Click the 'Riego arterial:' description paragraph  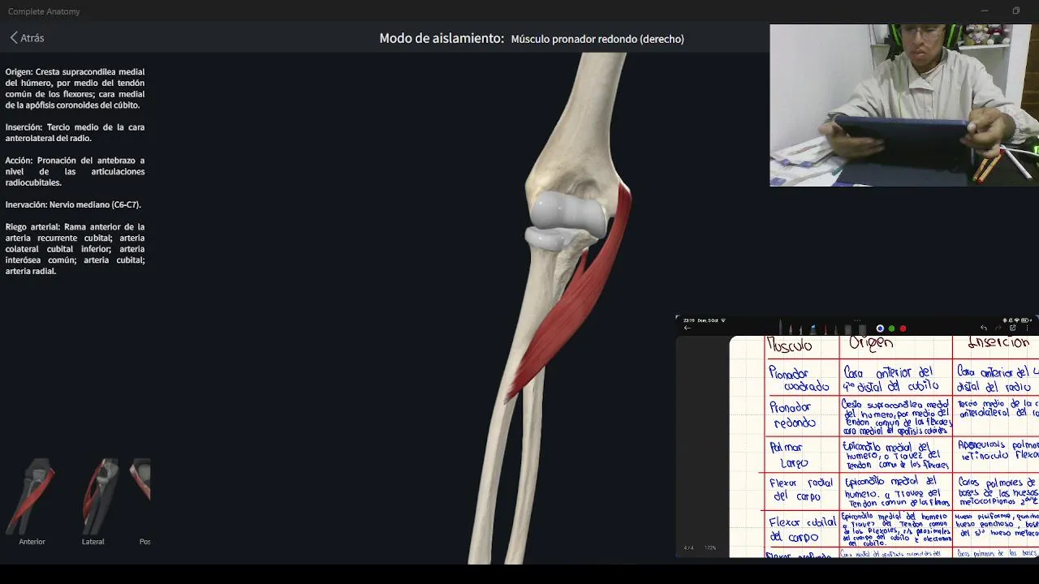click(x=75, y=249)
